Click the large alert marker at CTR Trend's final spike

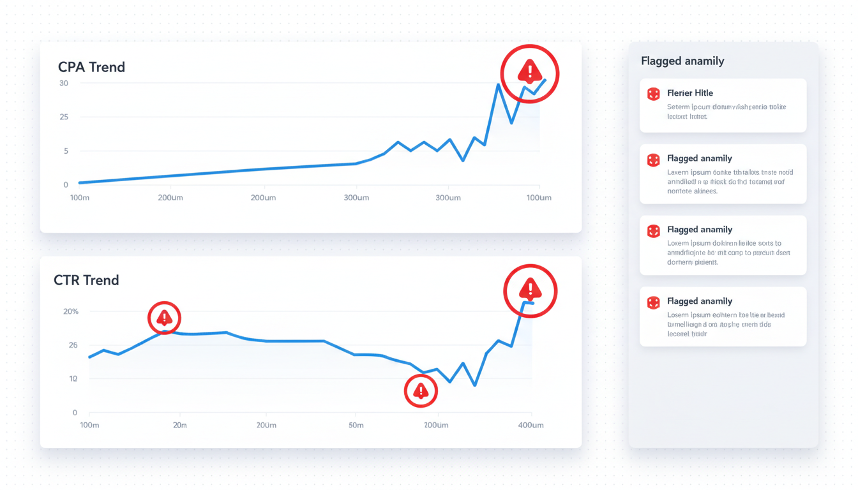coord(530,290)
